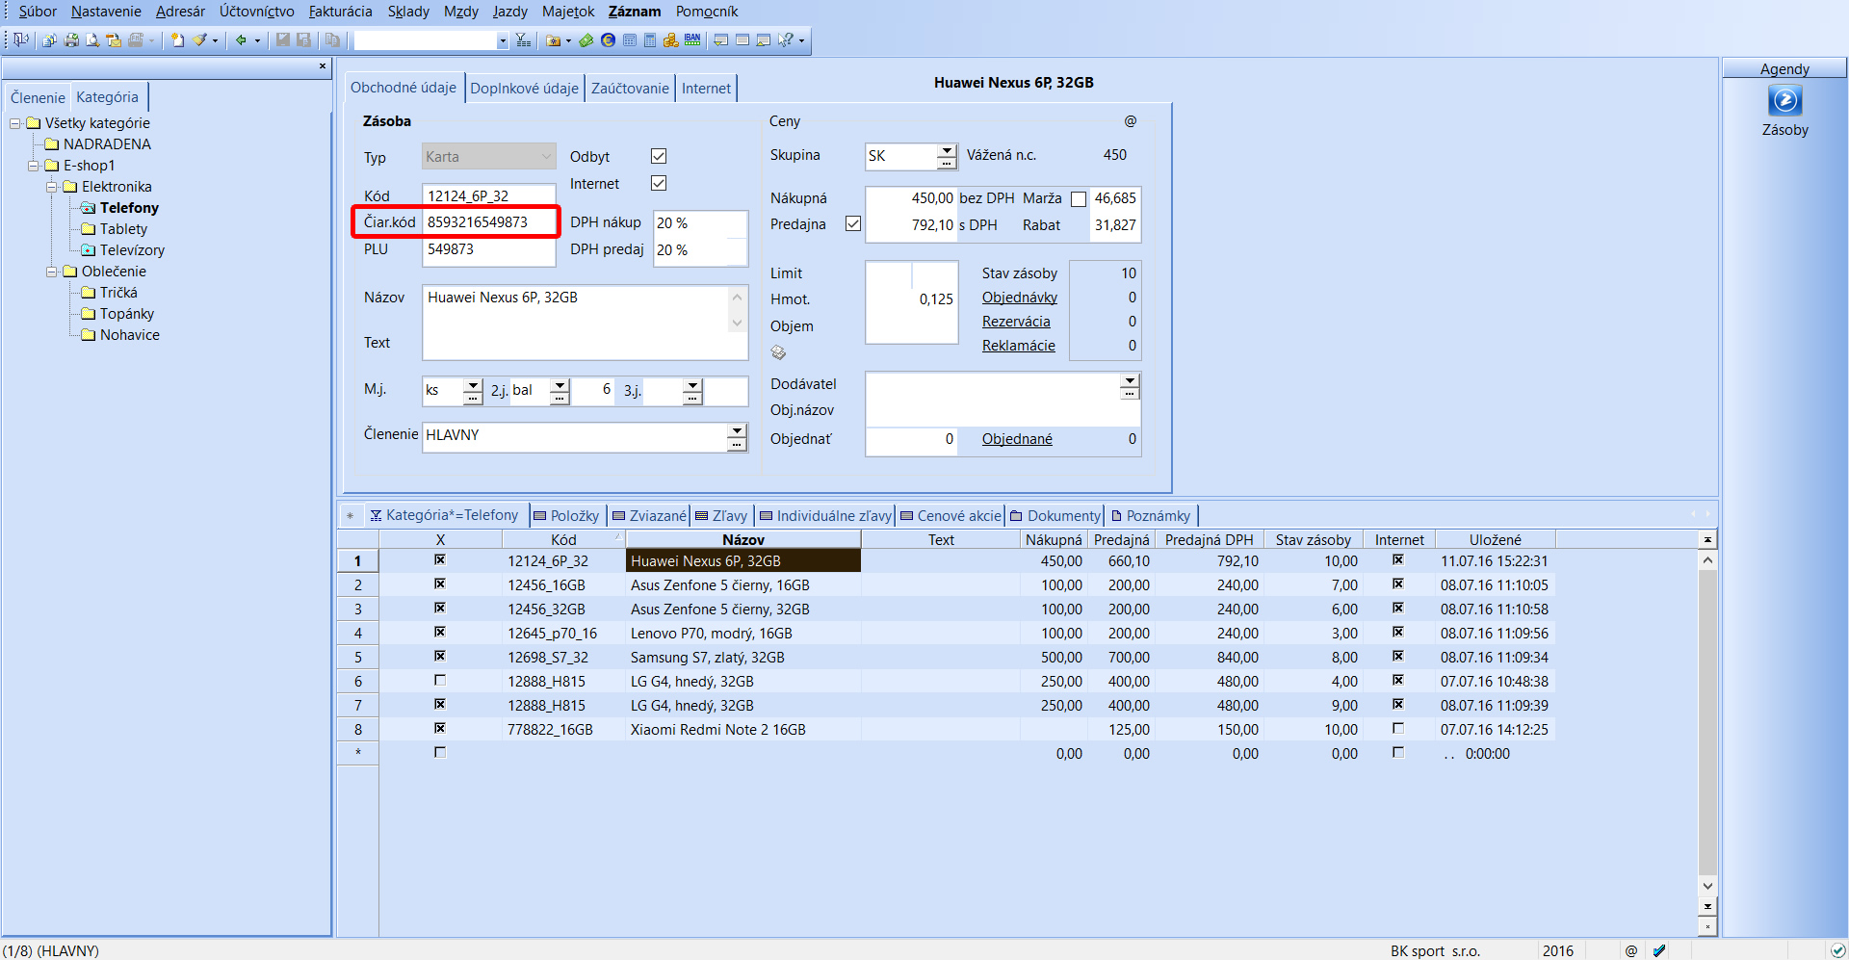
Task: Click the broom clean-up toolbar icon
Action: tap(199, 39)
